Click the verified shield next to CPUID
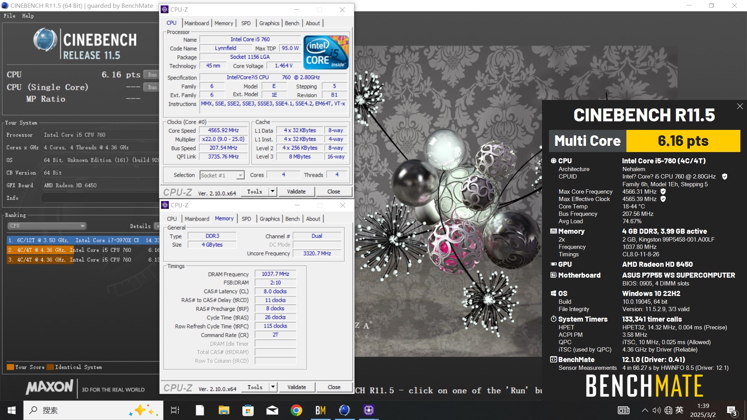 click(724, 177)
